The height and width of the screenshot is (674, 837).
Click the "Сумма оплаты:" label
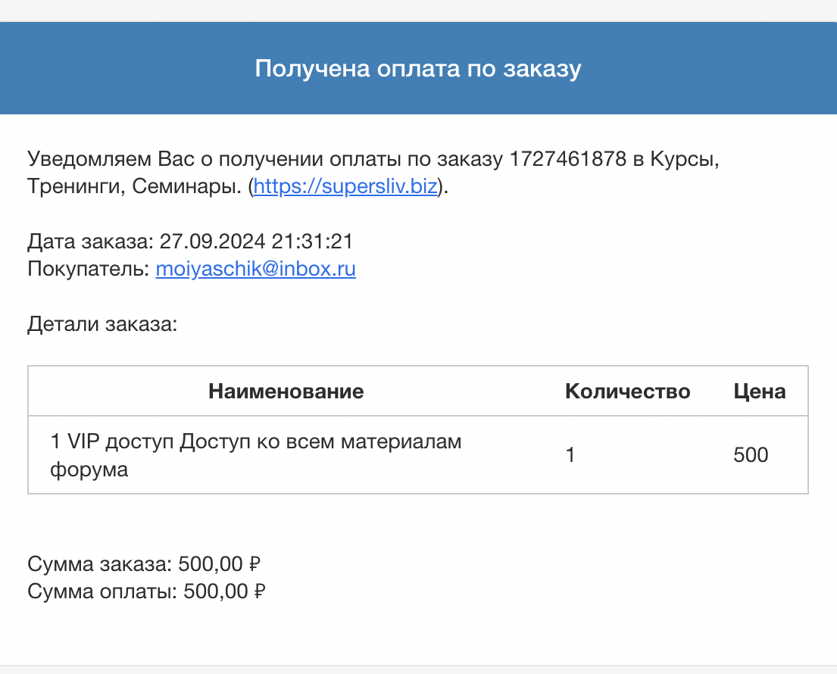tap(102, 591)
